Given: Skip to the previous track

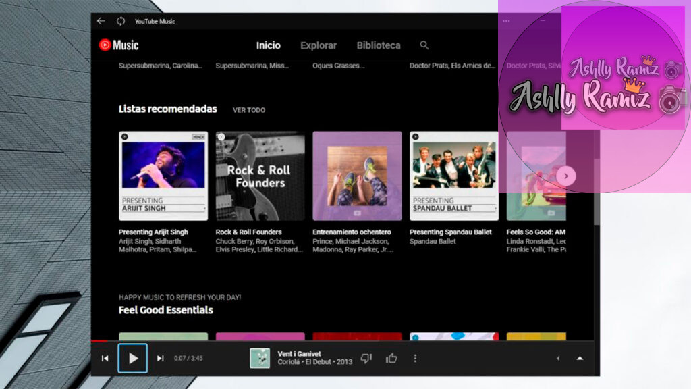Looking at the screenshot, I should click(x=105, y=358).
